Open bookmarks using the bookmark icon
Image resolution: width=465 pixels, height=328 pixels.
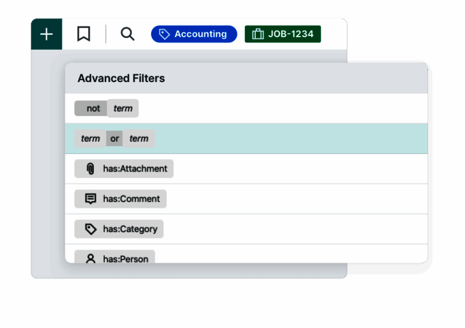click(x=84, y=34)
